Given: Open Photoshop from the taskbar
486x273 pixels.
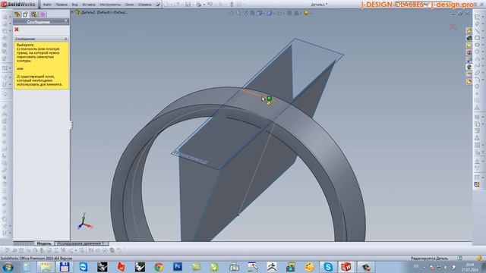Looking at the screenshot, I should (178, 267).
